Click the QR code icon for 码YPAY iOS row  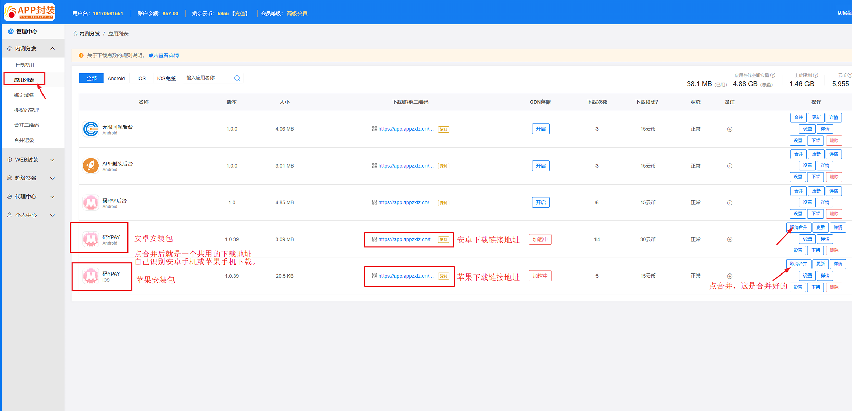coord(374,276)
